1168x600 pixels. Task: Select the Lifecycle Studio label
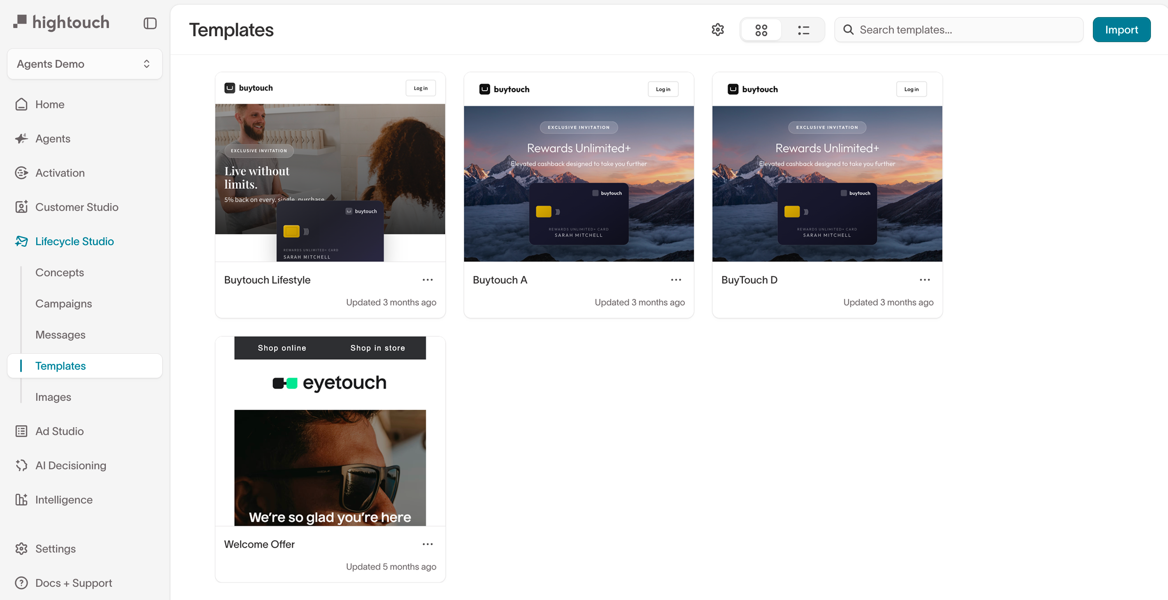coord(74,241)
